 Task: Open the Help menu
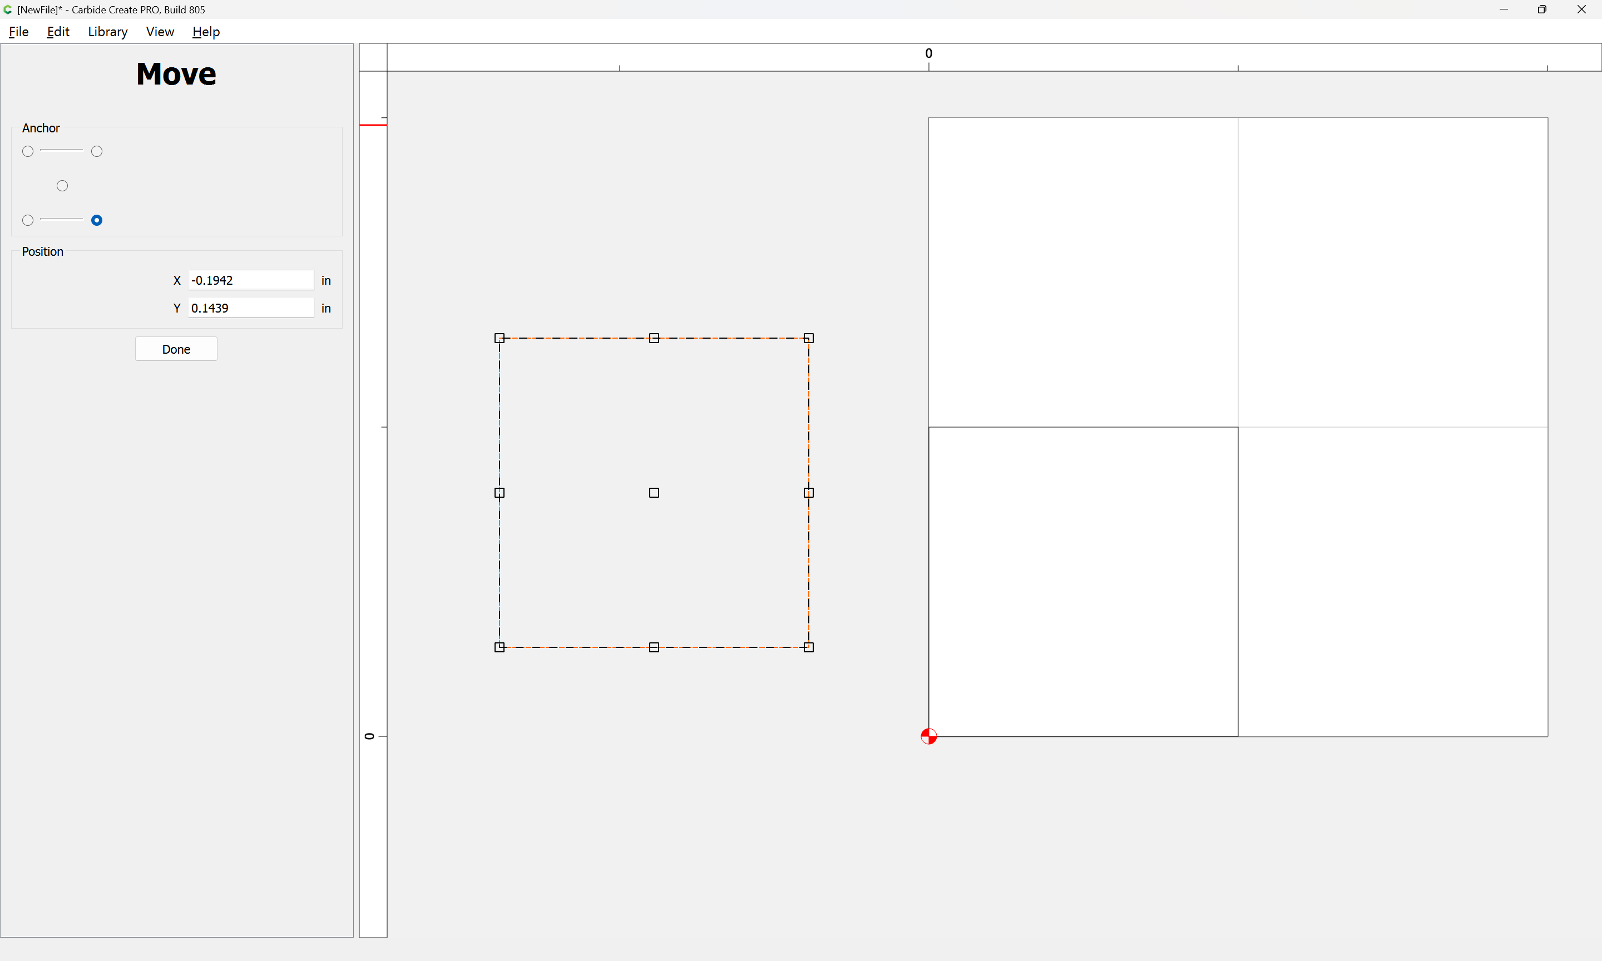tap(206, 32)
